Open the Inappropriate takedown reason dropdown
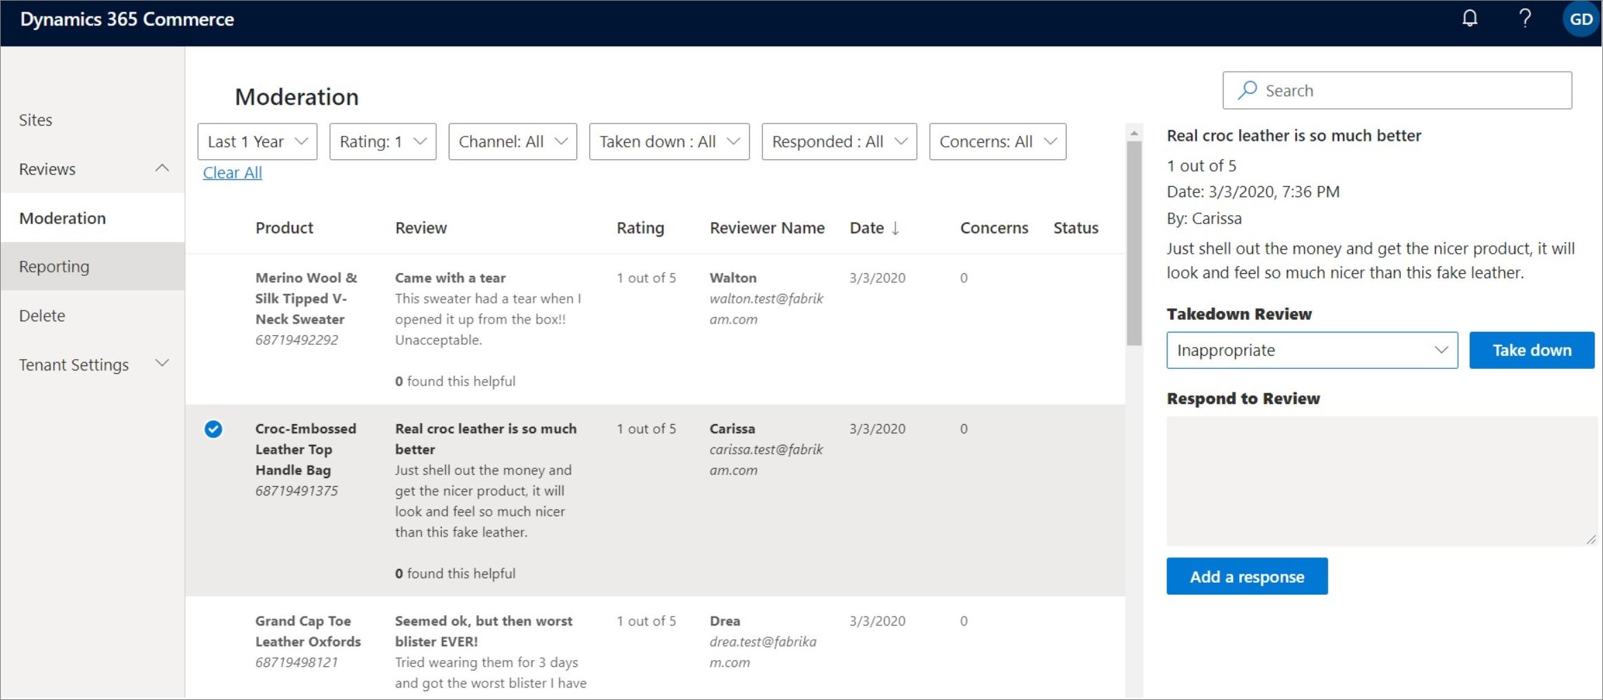The height and width of the screenshot is (700, 1603). pyautogui.click(x=1312, y=350)
